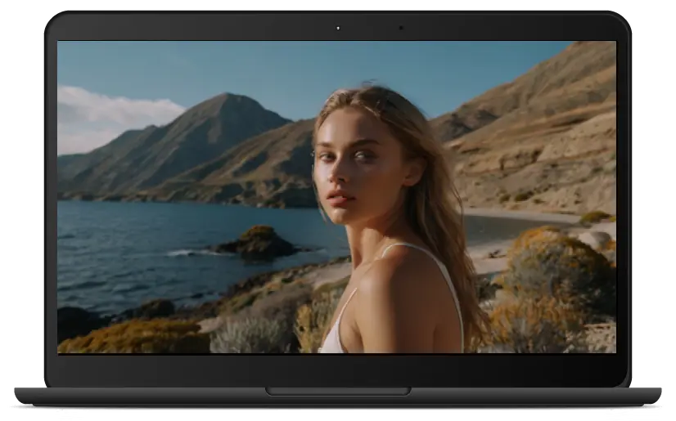676x421 pixels.
Task: Click the laptop webcam at top center
Action: point(337,28)
